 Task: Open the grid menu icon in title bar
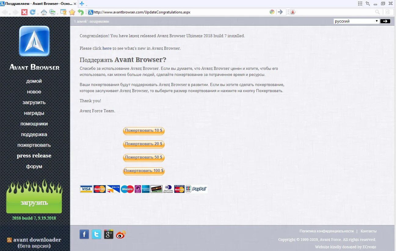[360, 3]
